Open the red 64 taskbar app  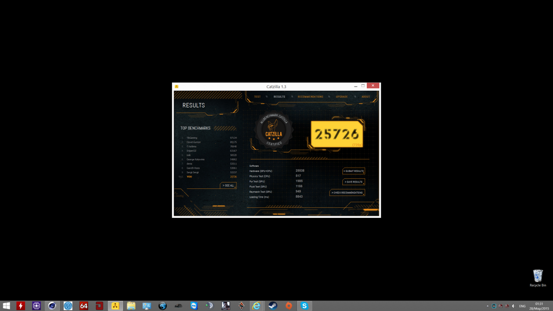tap(84, 305)
